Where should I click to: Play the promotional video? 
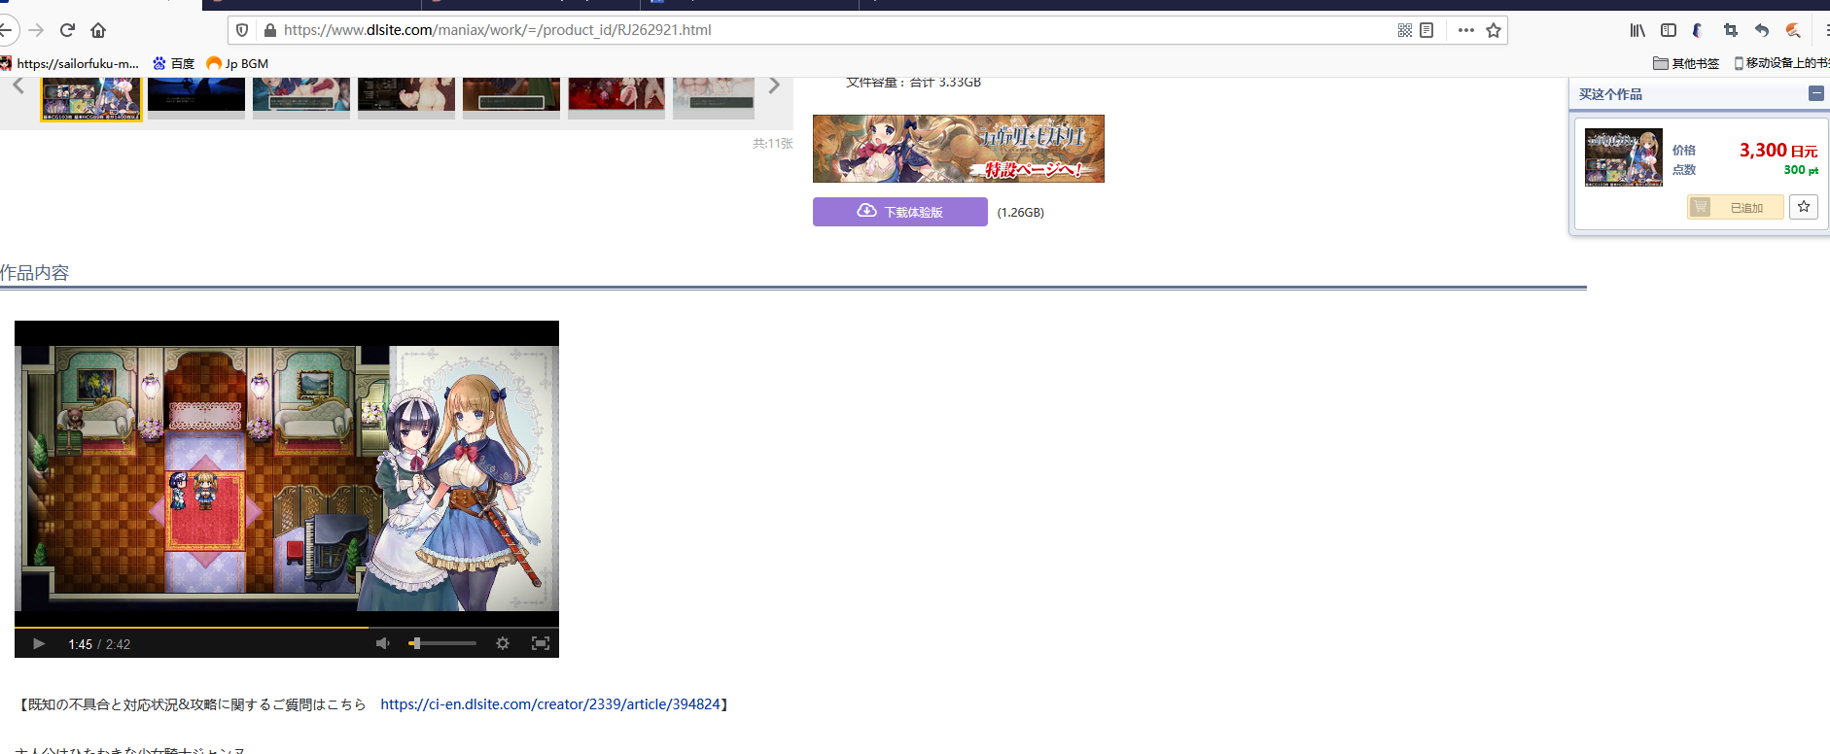point(39,644)
